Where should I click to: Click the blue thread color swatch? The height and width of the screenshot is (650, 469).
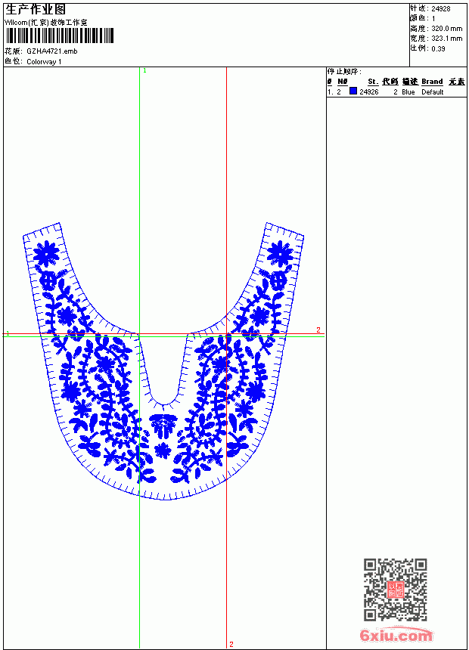click(x=353, y=91)
